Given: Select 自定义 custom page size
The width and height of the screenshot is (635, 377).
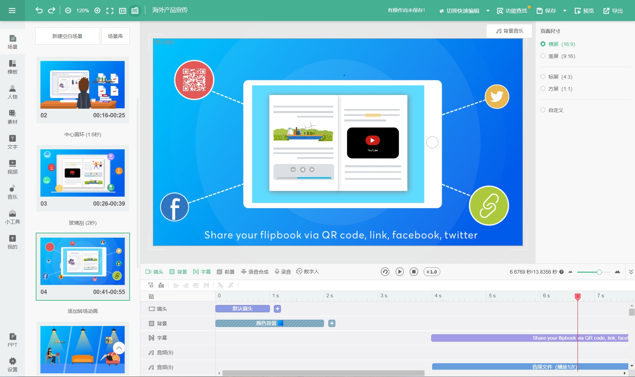Looking at the screenshot, I should point(552,110).
